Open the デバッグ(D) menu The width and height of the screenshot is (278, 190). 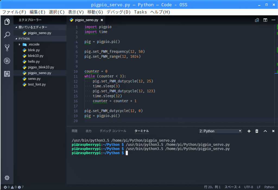119,12
